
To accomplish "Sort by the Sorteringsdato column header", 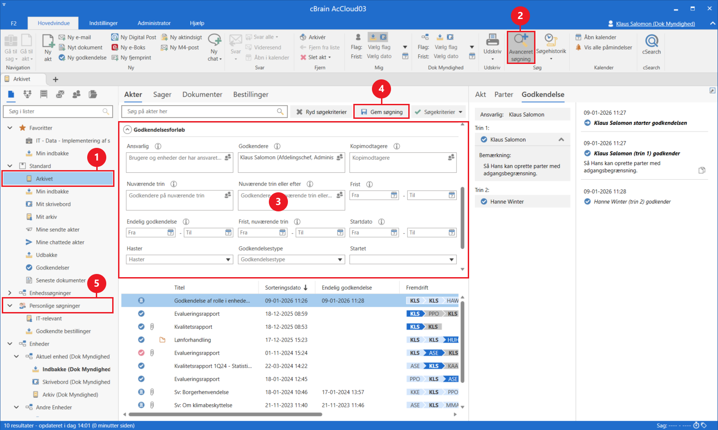I will [286, 288].
